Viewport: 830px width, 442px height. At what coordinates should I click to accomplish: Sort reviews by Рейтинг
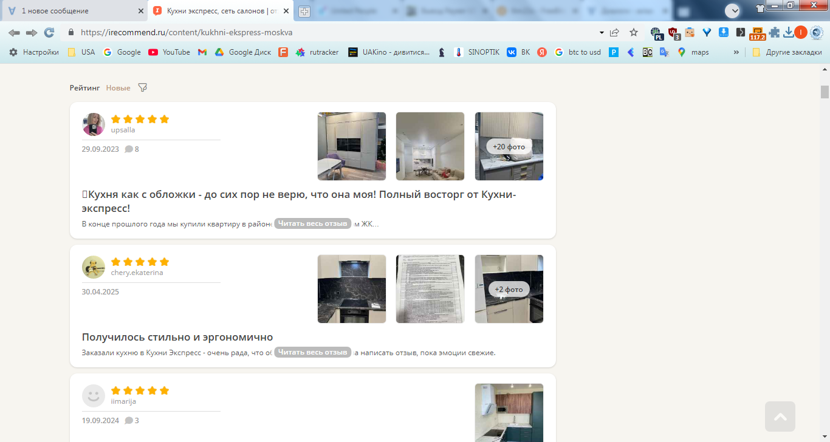pyautogui.click(x=85, y=88)
